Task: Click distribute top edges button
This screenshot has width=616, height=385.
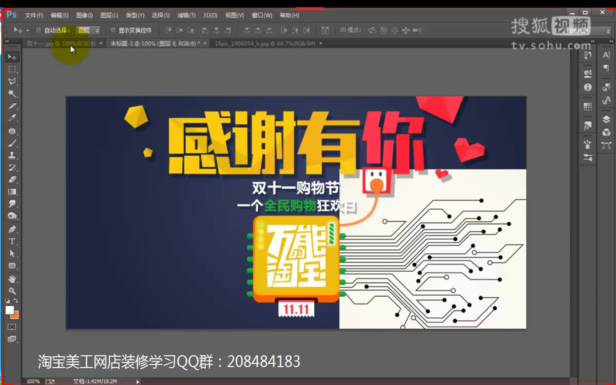Action: [247, 30]
